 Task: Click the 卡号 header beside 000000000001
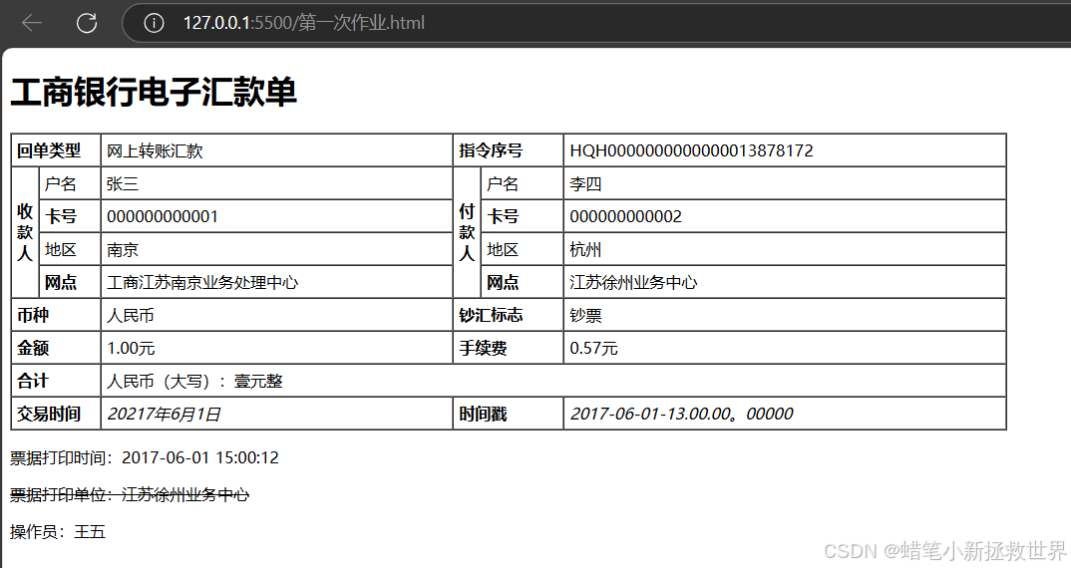click(71, 216)
